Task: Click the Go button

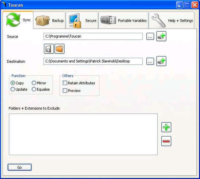Action: (x=19, y=167)
